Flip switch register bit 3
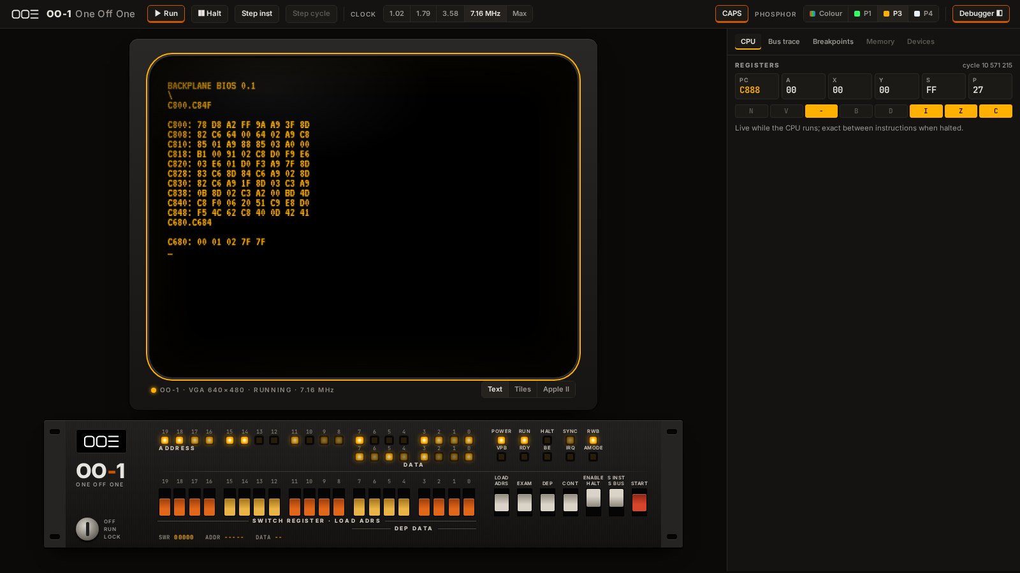The image size is (1020, 573). (424, 502)
